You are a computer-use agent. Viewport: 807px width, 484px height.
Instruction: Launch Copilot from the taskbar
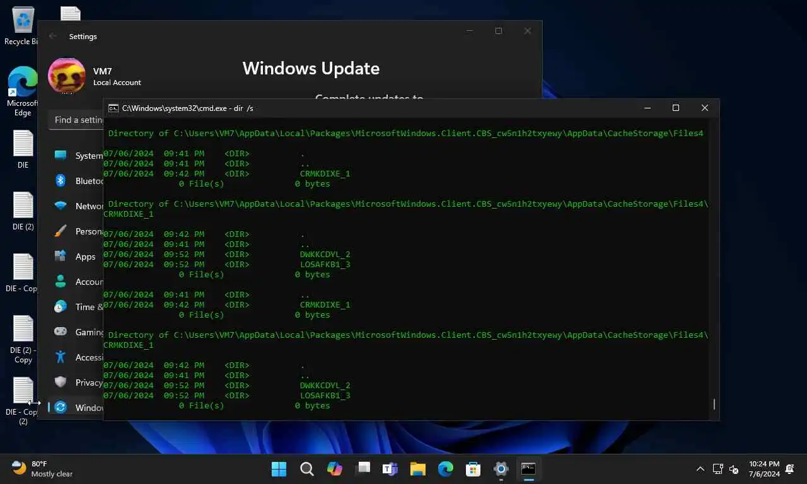(x=335, y=469)
